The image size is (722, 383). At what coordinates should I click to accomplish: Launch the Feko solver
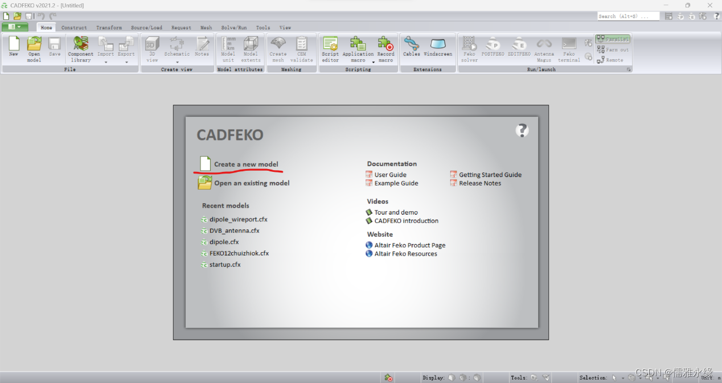pos(469,49)
